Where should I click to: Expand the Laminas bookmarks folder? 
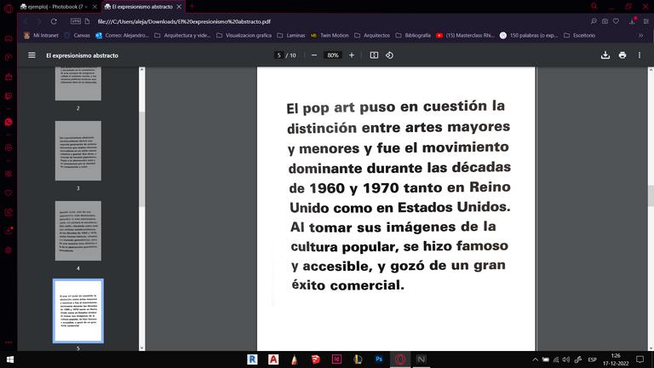(x=290, y=36)
